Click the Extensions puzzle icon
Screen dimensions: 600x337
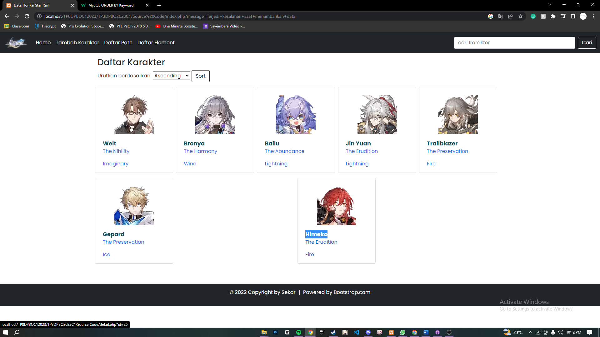(553, 16)
